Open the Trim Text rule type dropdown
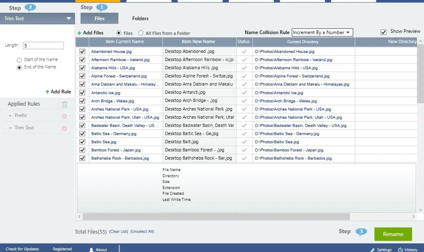The image size is (424, 252). coord(37,18)
